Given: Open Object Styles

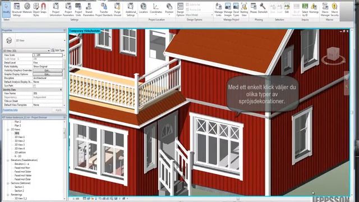Looking at the screenshot, I should (x=36, y=10).
